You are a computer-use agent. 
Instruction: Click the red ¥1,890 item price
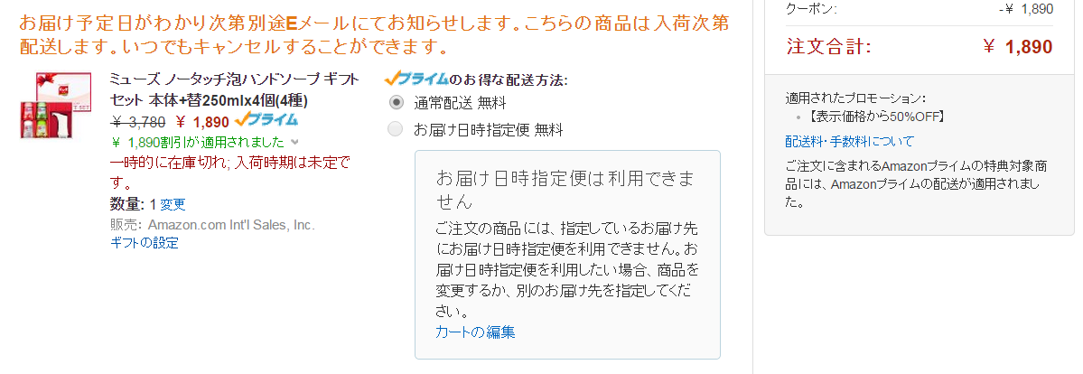pos(202,122)
